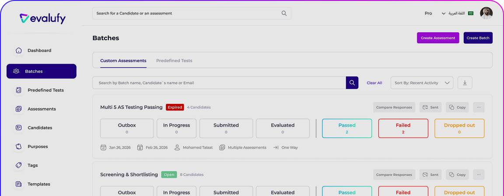Click the copy icon on Screening & Shortlisting
The image size is (504, 196).
coord(451,175)
